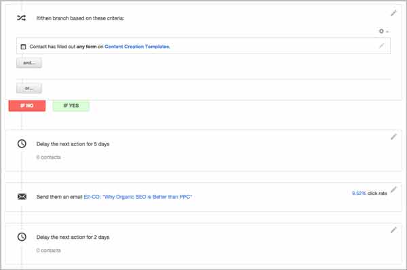The image size is (407, 270).
Task: Click the 'or...' button
Action: [29, 88]
